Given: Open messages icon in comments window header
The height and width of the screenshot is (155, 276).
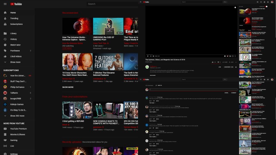Looking at the screenshot, I should (x=264, y=80).
